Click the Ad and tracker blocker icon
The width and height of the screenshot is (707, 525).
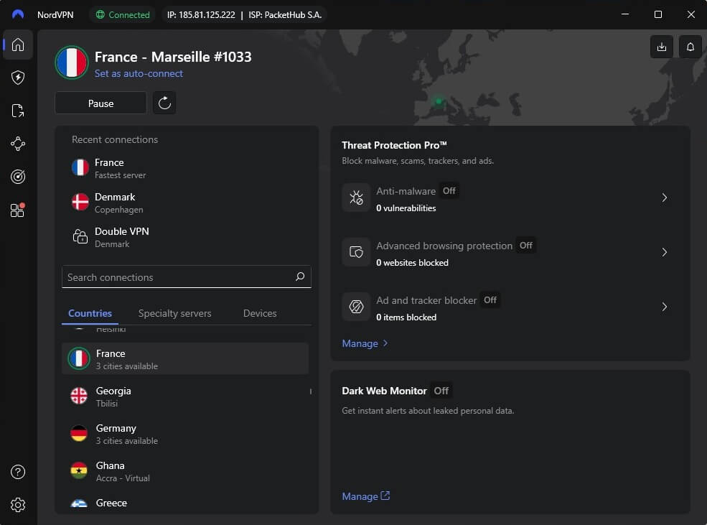pyautogui.click(x=356, y=307)
